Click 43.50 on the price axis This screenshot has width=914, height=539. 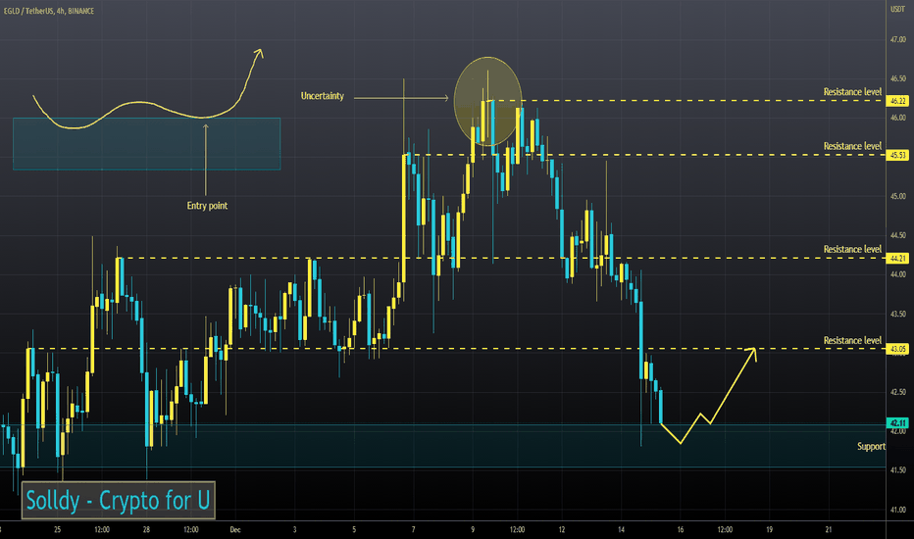tap(898, 314)
